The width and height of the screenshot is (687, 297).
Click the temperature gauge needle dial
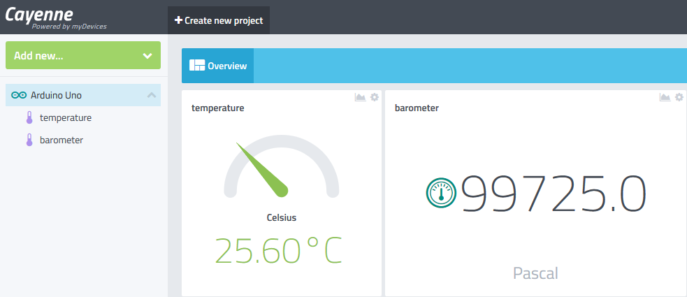pos(281,167)
